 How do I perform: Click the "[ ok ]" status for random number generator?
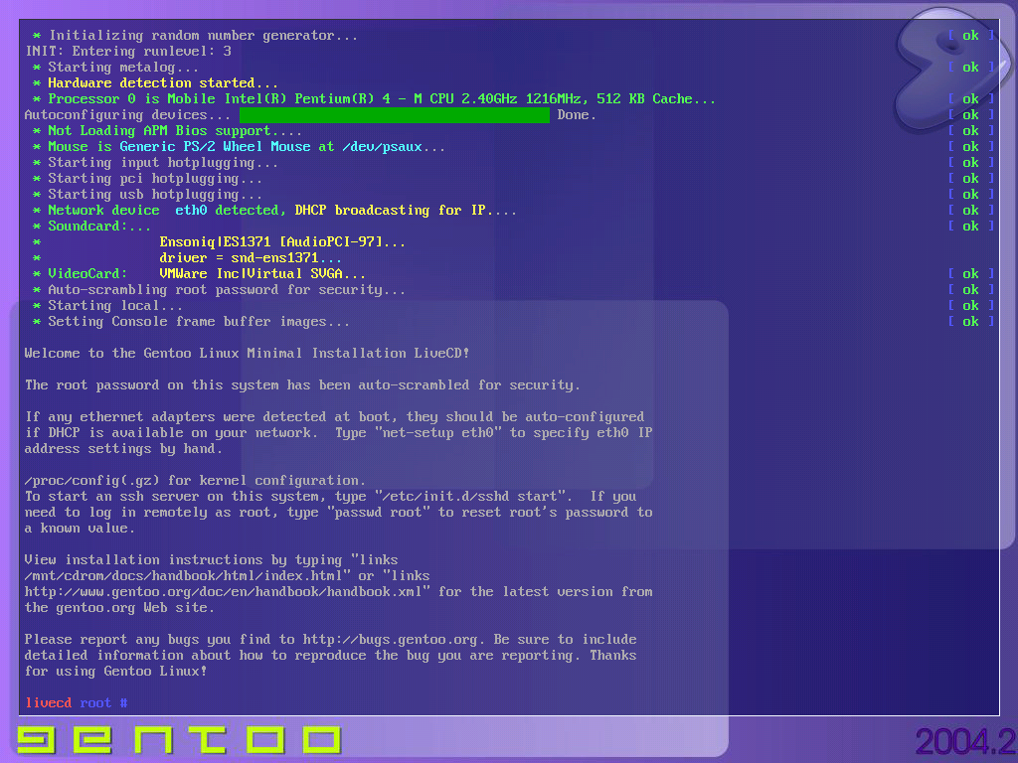tap(970, 36)
